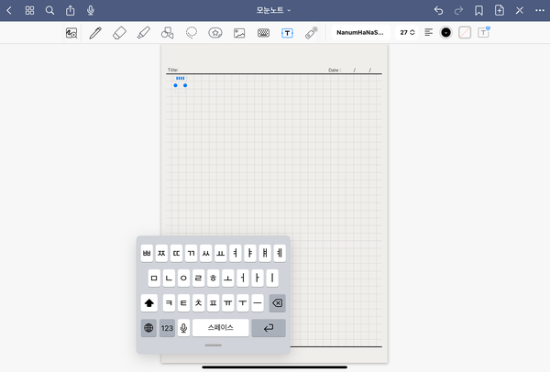Tap the microphone record icon in top bar
Screen dimensions: 550x372
tap(90, 10)
